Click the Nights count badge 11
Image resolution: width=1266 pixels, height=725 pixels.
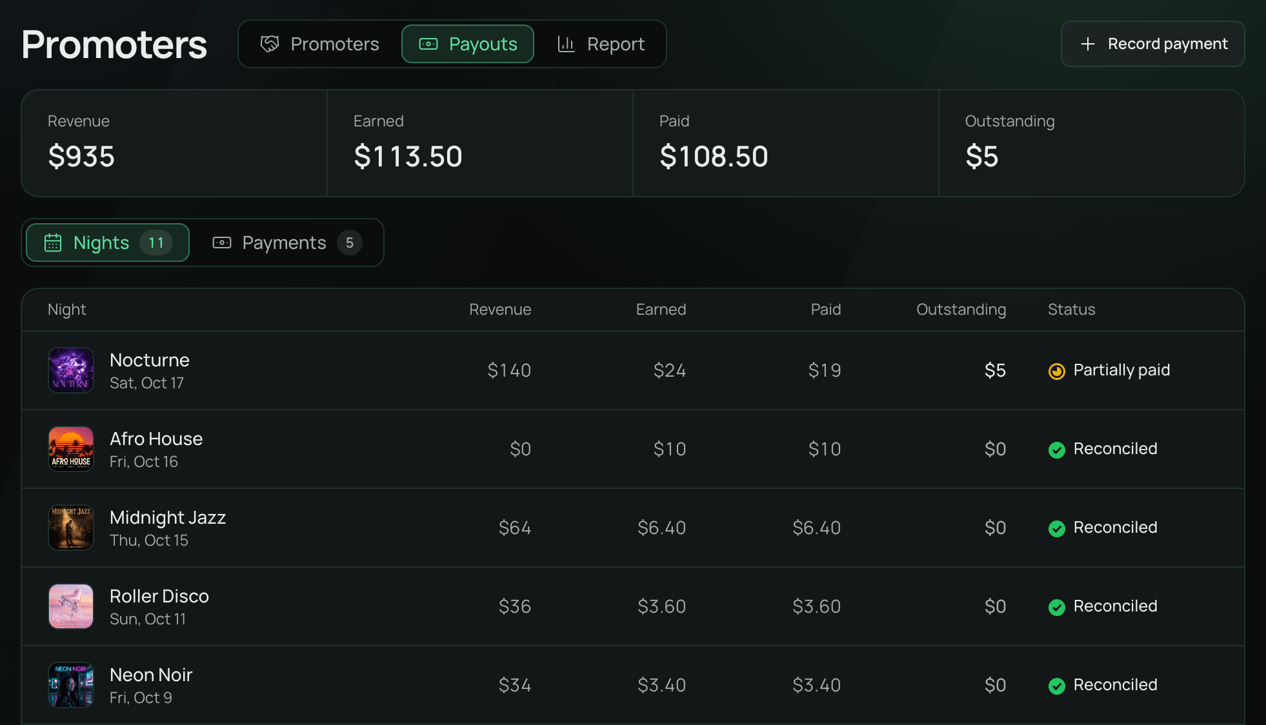(156, 243)
